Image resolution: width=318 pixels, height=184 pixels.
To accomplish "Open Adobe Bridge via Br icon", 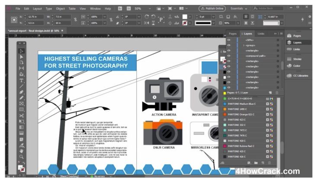I will tap(120, 9).
